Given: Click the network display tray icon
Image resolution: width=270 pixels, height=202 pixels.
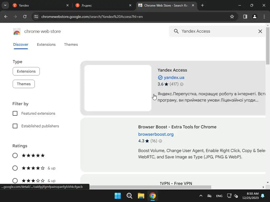Looking at the screenshot, I should (229, 196).
